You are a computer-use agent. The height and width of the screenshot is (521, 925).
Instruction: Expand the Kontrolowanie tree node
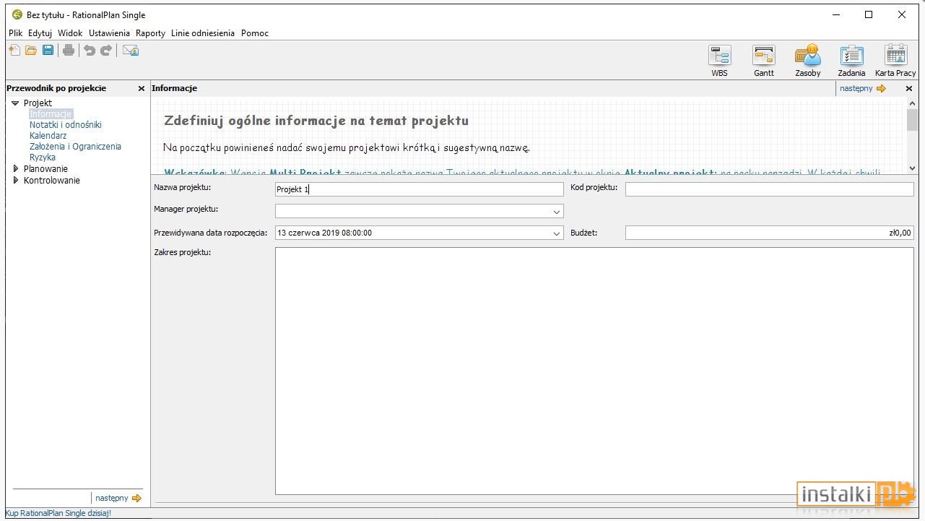tap(16, 180)
